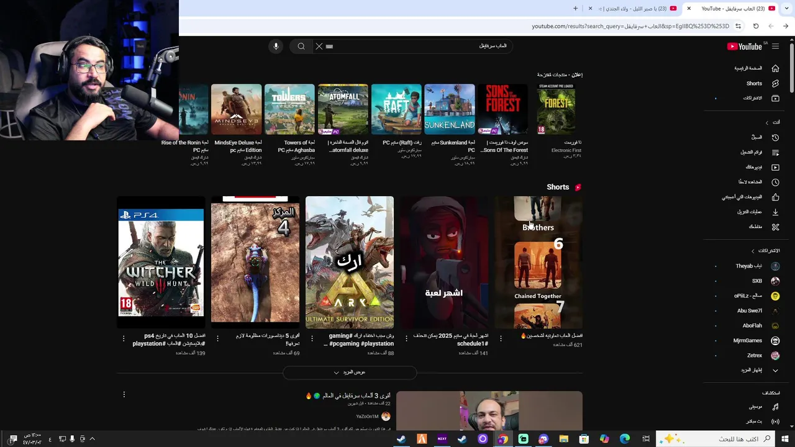Close the 'يا صبر الليل' tab
This screenshot has width=795, height=447.
coord(590,8)
